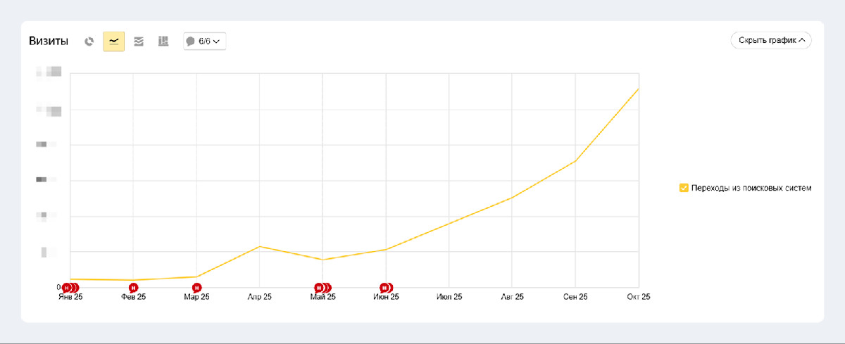Click the chart line point at Авг 25

point(512,198)
